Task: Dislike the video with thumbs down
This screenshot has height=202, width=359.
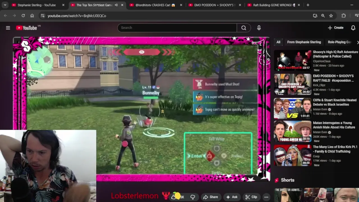Action: coord(193,197)
